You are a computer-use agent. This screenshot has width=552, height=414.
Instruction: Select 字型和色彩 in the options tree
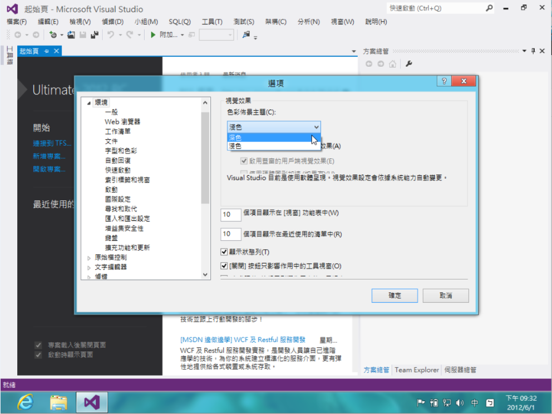click(121, 151)
